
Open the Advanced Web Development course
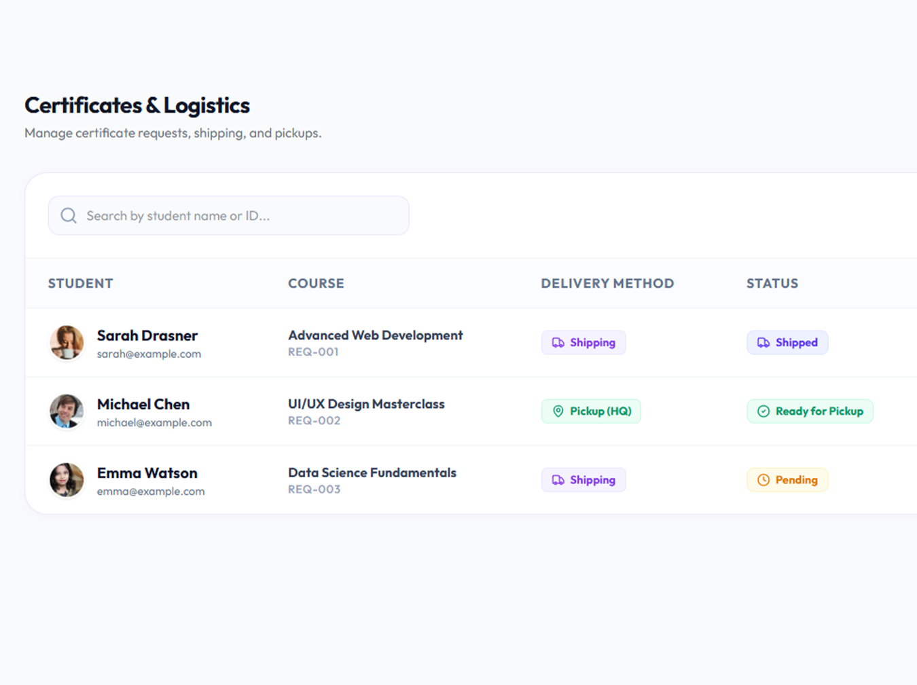coord(376,335)
